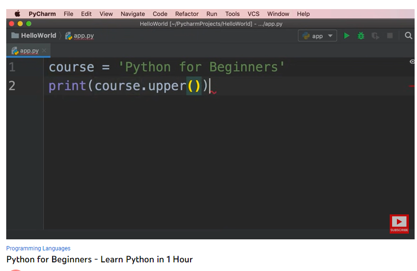Click the Debug bug icon
This screenshot has height=271, width=417.
tap(361, 35)
